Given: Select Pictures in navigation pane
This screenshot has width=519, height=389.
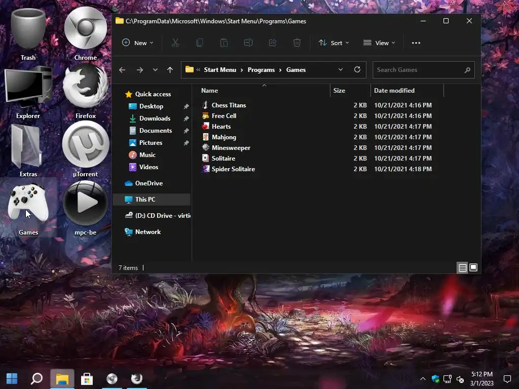Looking at the screenshot, I should [151, 142].
